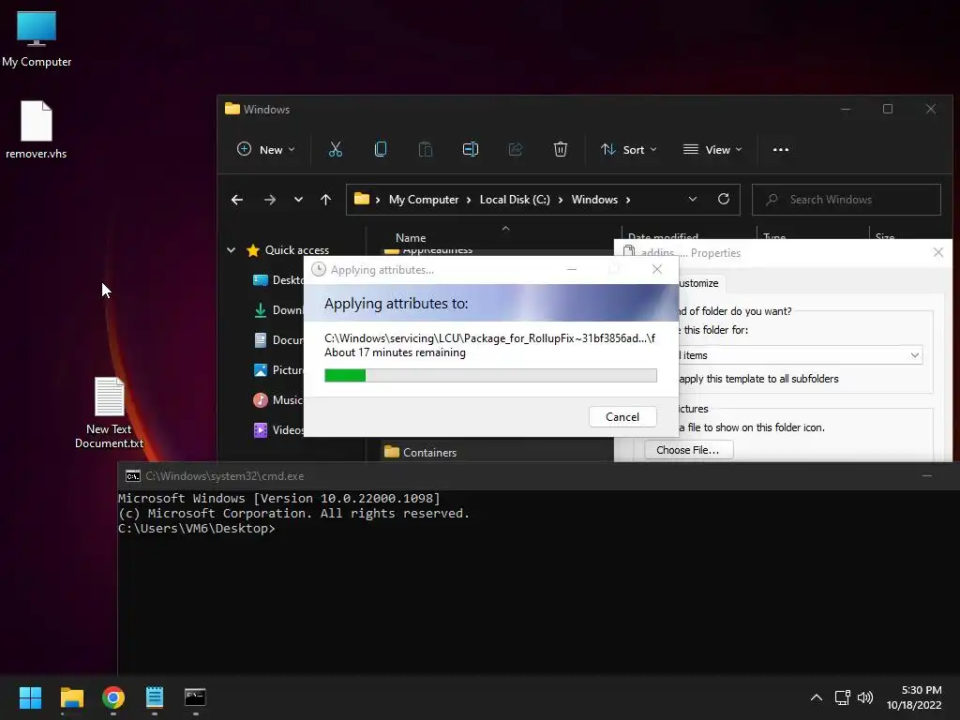Open Music in Quick access sidebar
Screen dimensions: 960x720
click(278, 399)
